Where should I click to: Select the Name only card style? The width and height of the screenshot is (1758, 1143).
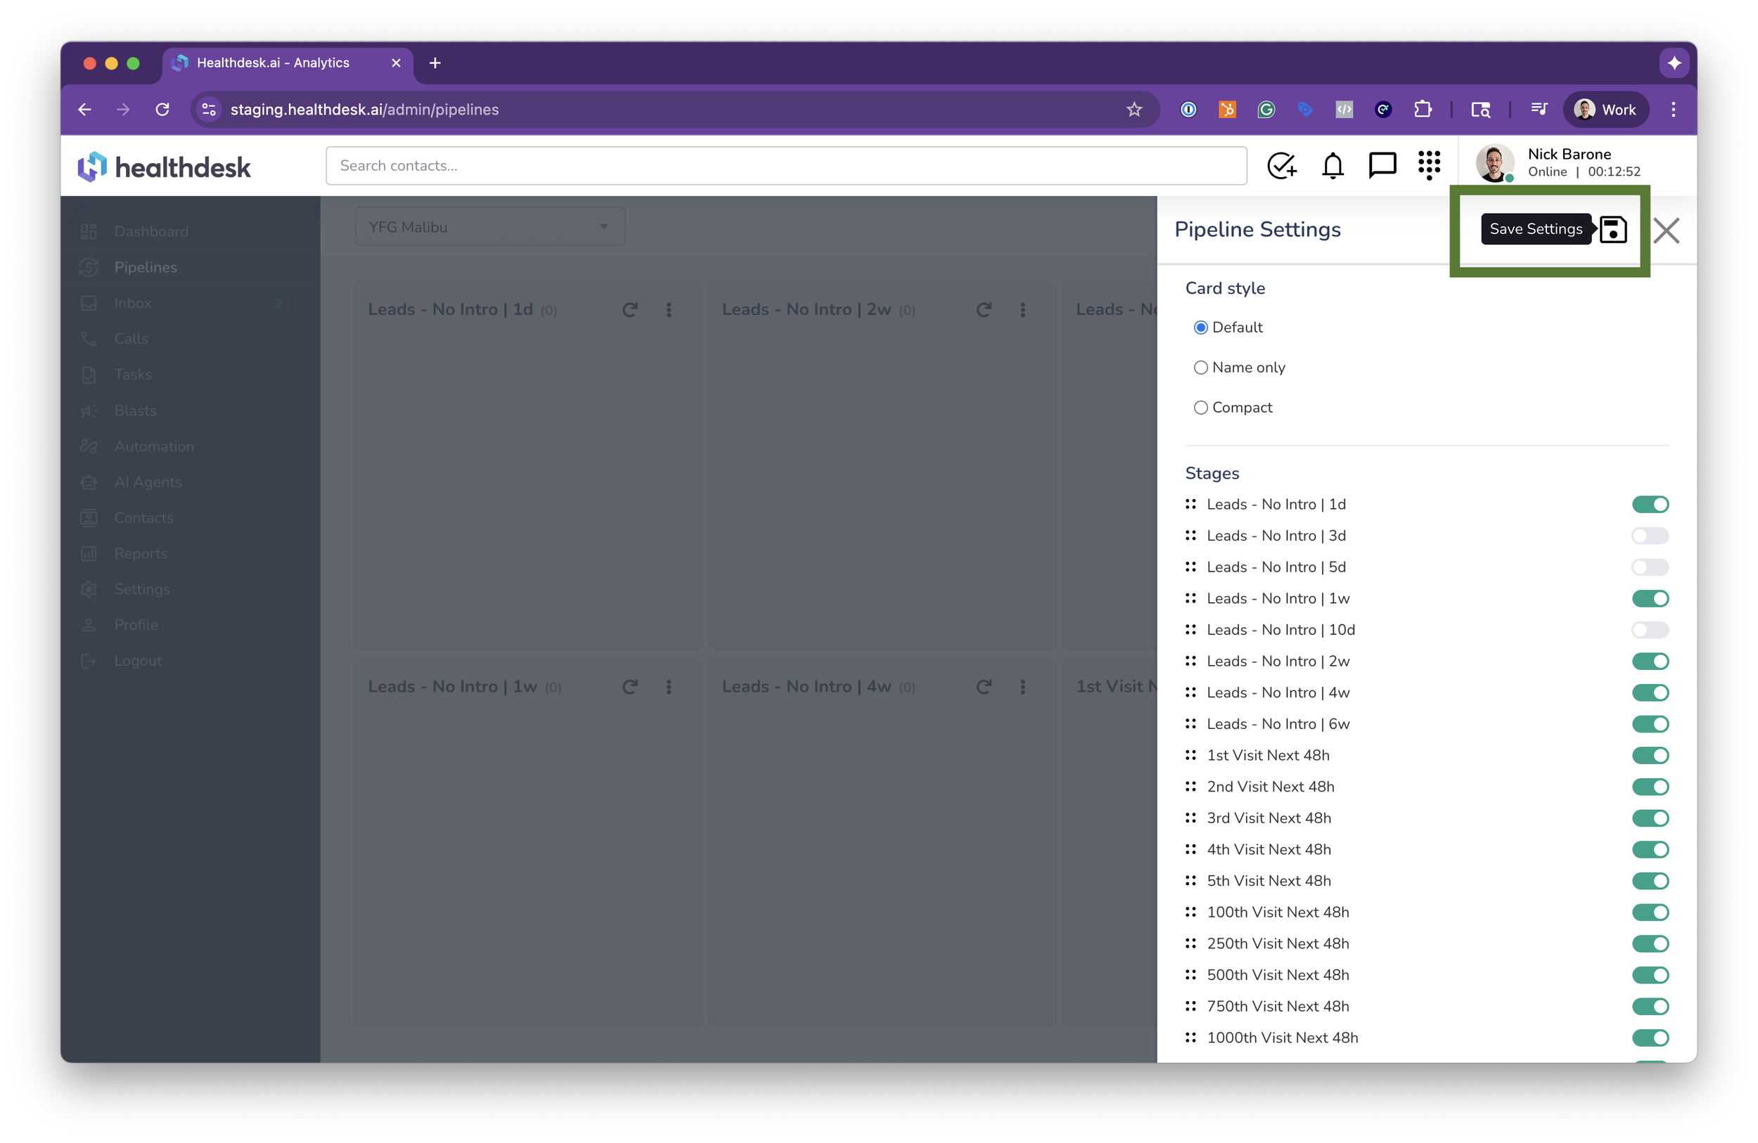tap(1201, 368)
